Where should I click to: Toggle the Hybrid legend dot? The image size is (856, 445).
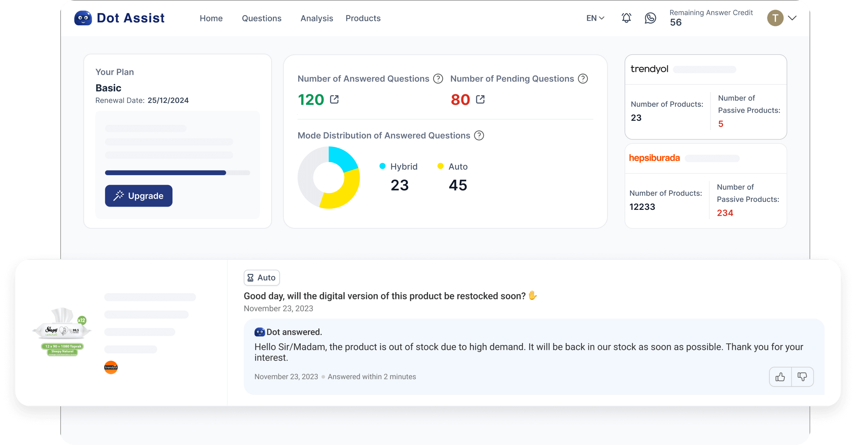pos(383,166)
